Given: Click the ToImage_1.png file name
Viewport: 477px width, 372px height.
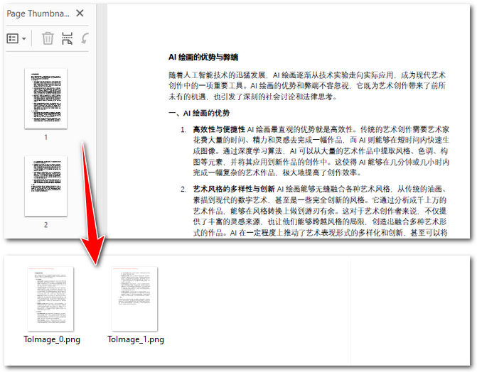Looking at the screenshot, I should click(x=136, y=339).
